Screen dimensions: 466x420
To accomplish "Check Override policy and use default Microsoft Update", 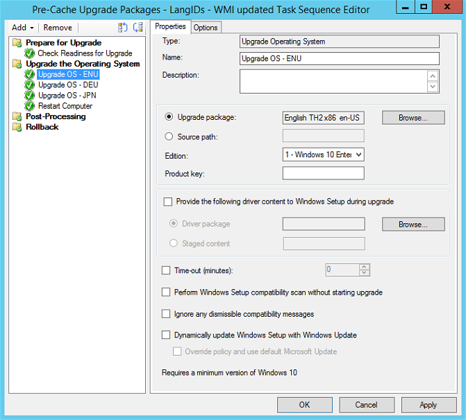I will [x=177, y=351].
